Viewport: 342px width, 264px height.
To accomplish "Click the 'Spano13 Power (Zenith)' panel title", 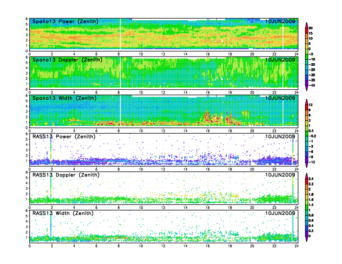I will tap(66, 22).
